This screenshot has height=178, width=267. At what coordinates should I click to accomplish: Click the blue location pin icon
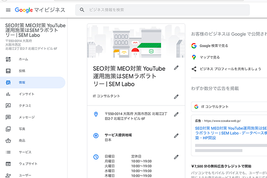(x=96, y=114)
